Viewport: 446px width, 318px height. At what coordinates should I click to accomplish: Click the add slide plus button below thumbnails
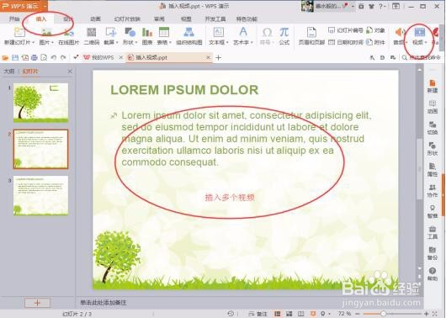[37, 303]
